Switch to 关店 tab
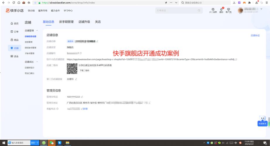This screenshot has height=146, width=270. [x=98, y=22]
